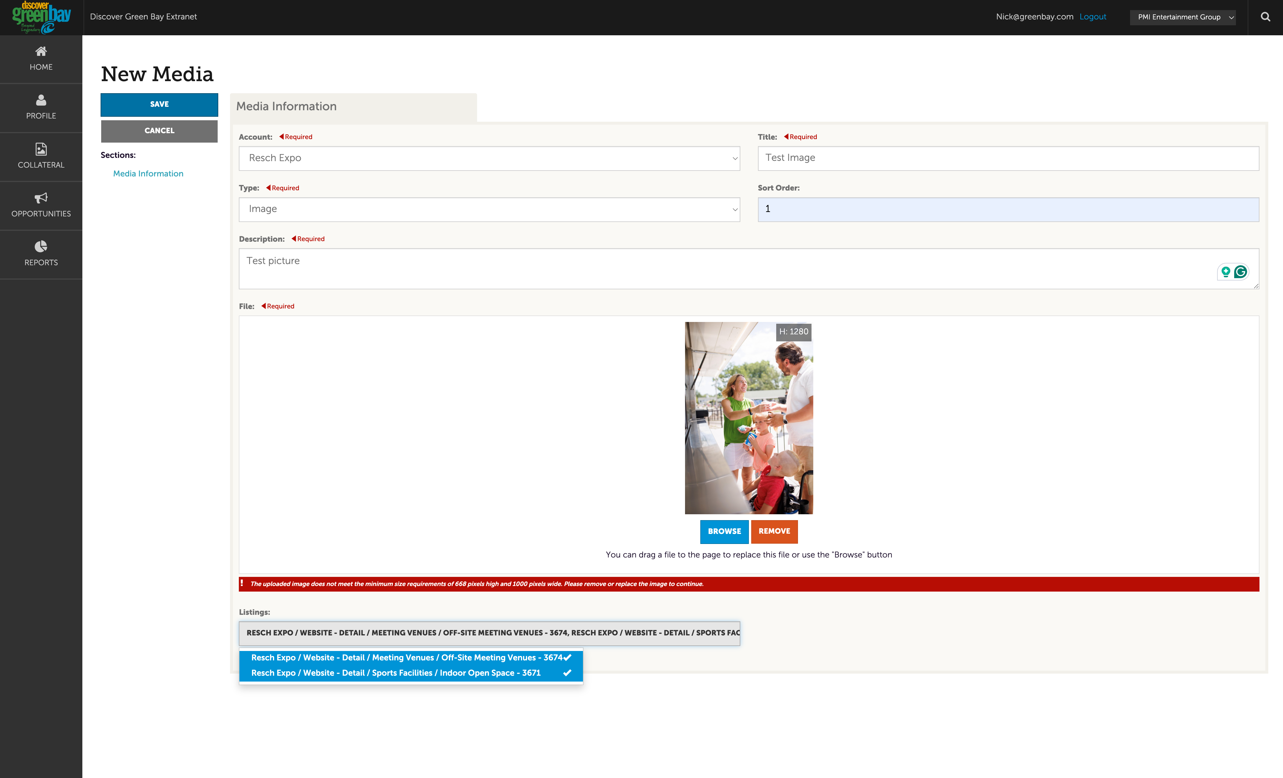Click the Discover Green Bay logo

pyautogui.click(x=41, y=17)
